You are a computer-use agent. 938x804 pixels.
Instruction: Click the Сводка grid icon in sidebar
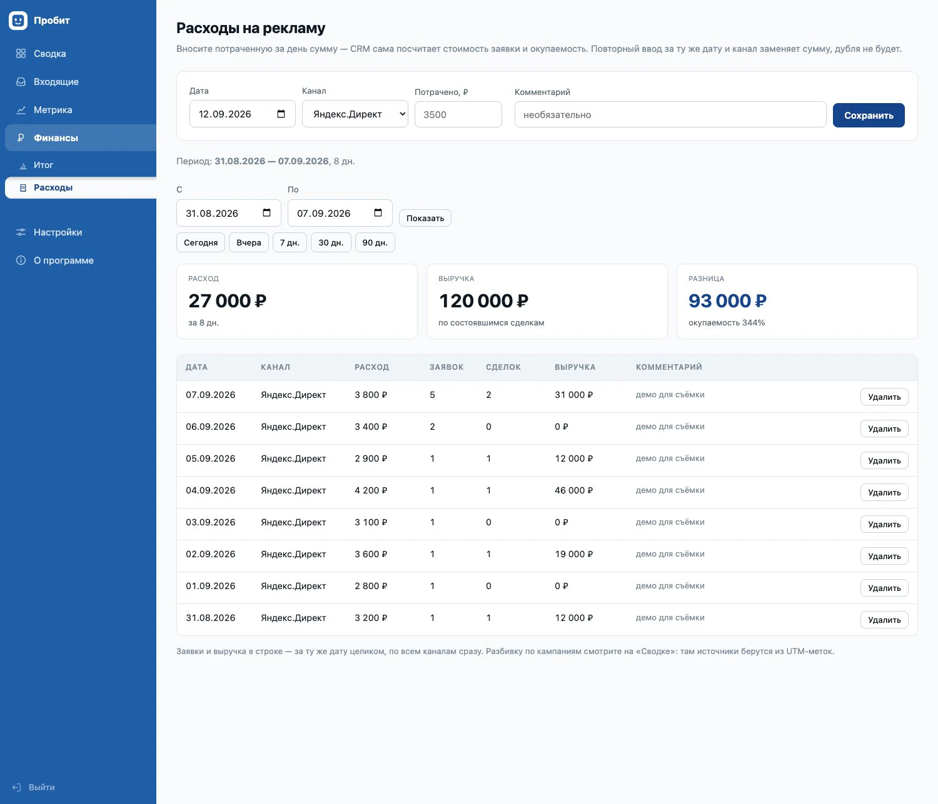(21, 54)
